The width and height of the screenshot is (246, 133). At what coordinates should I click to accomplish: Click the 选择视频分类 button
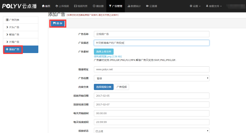tap(104, 87)
